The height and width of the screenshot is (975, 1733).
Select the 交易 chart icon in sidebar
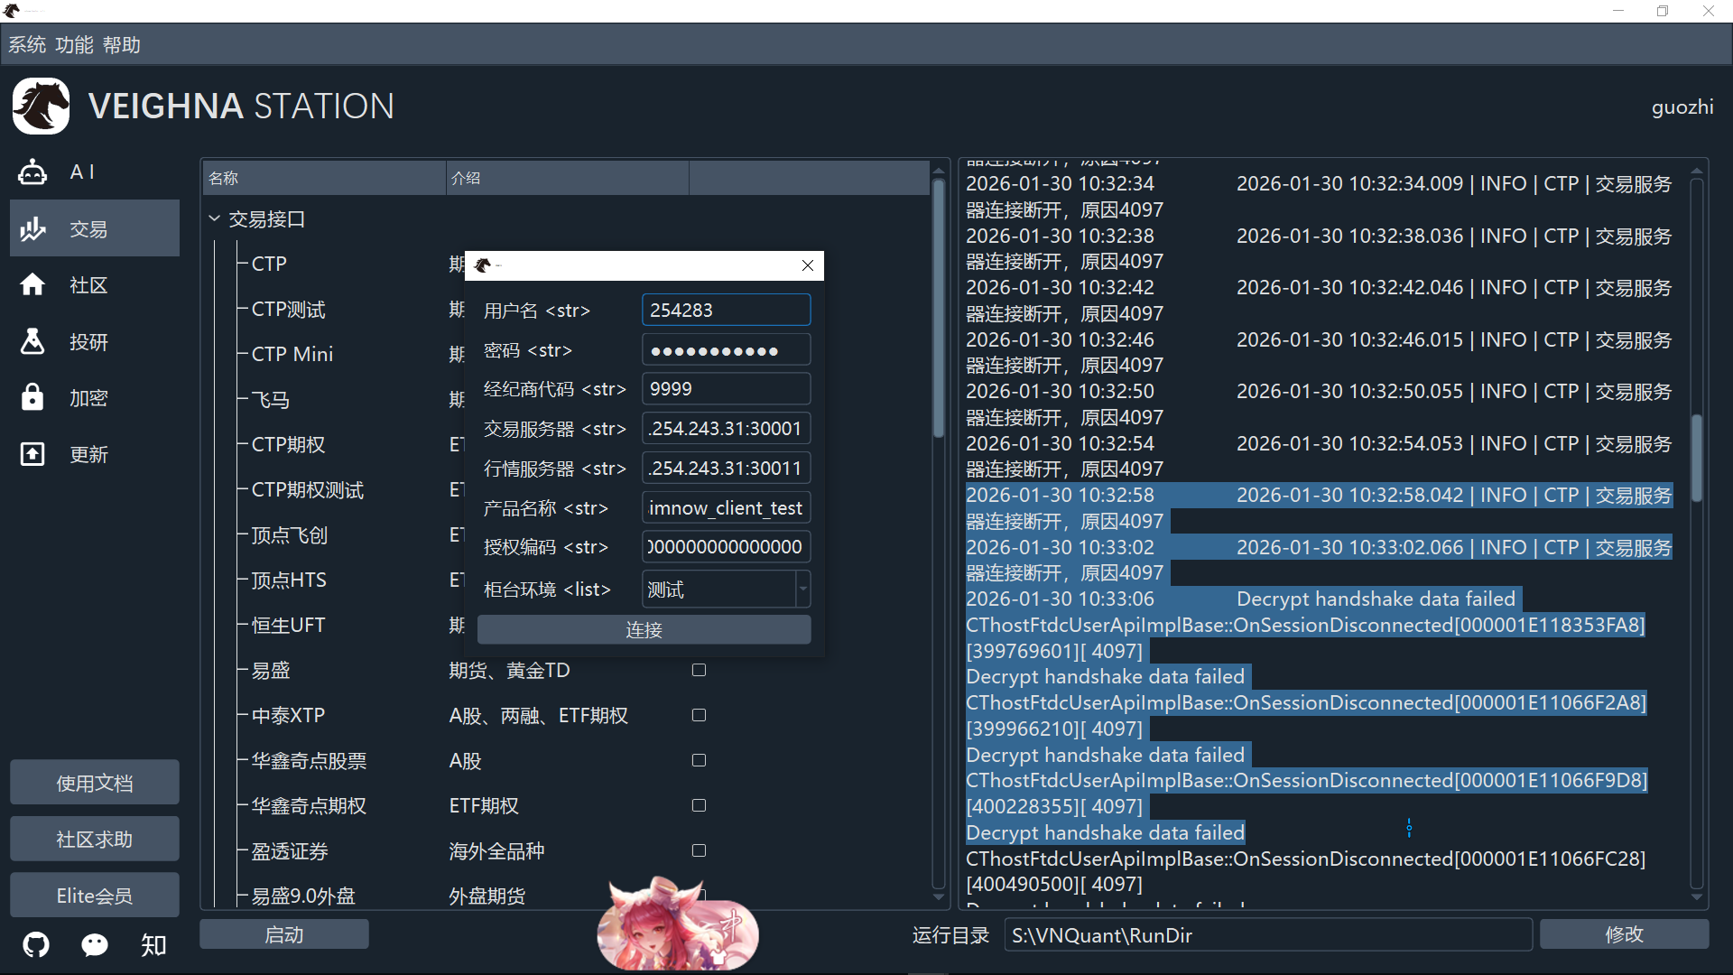(x=32, y=229)
